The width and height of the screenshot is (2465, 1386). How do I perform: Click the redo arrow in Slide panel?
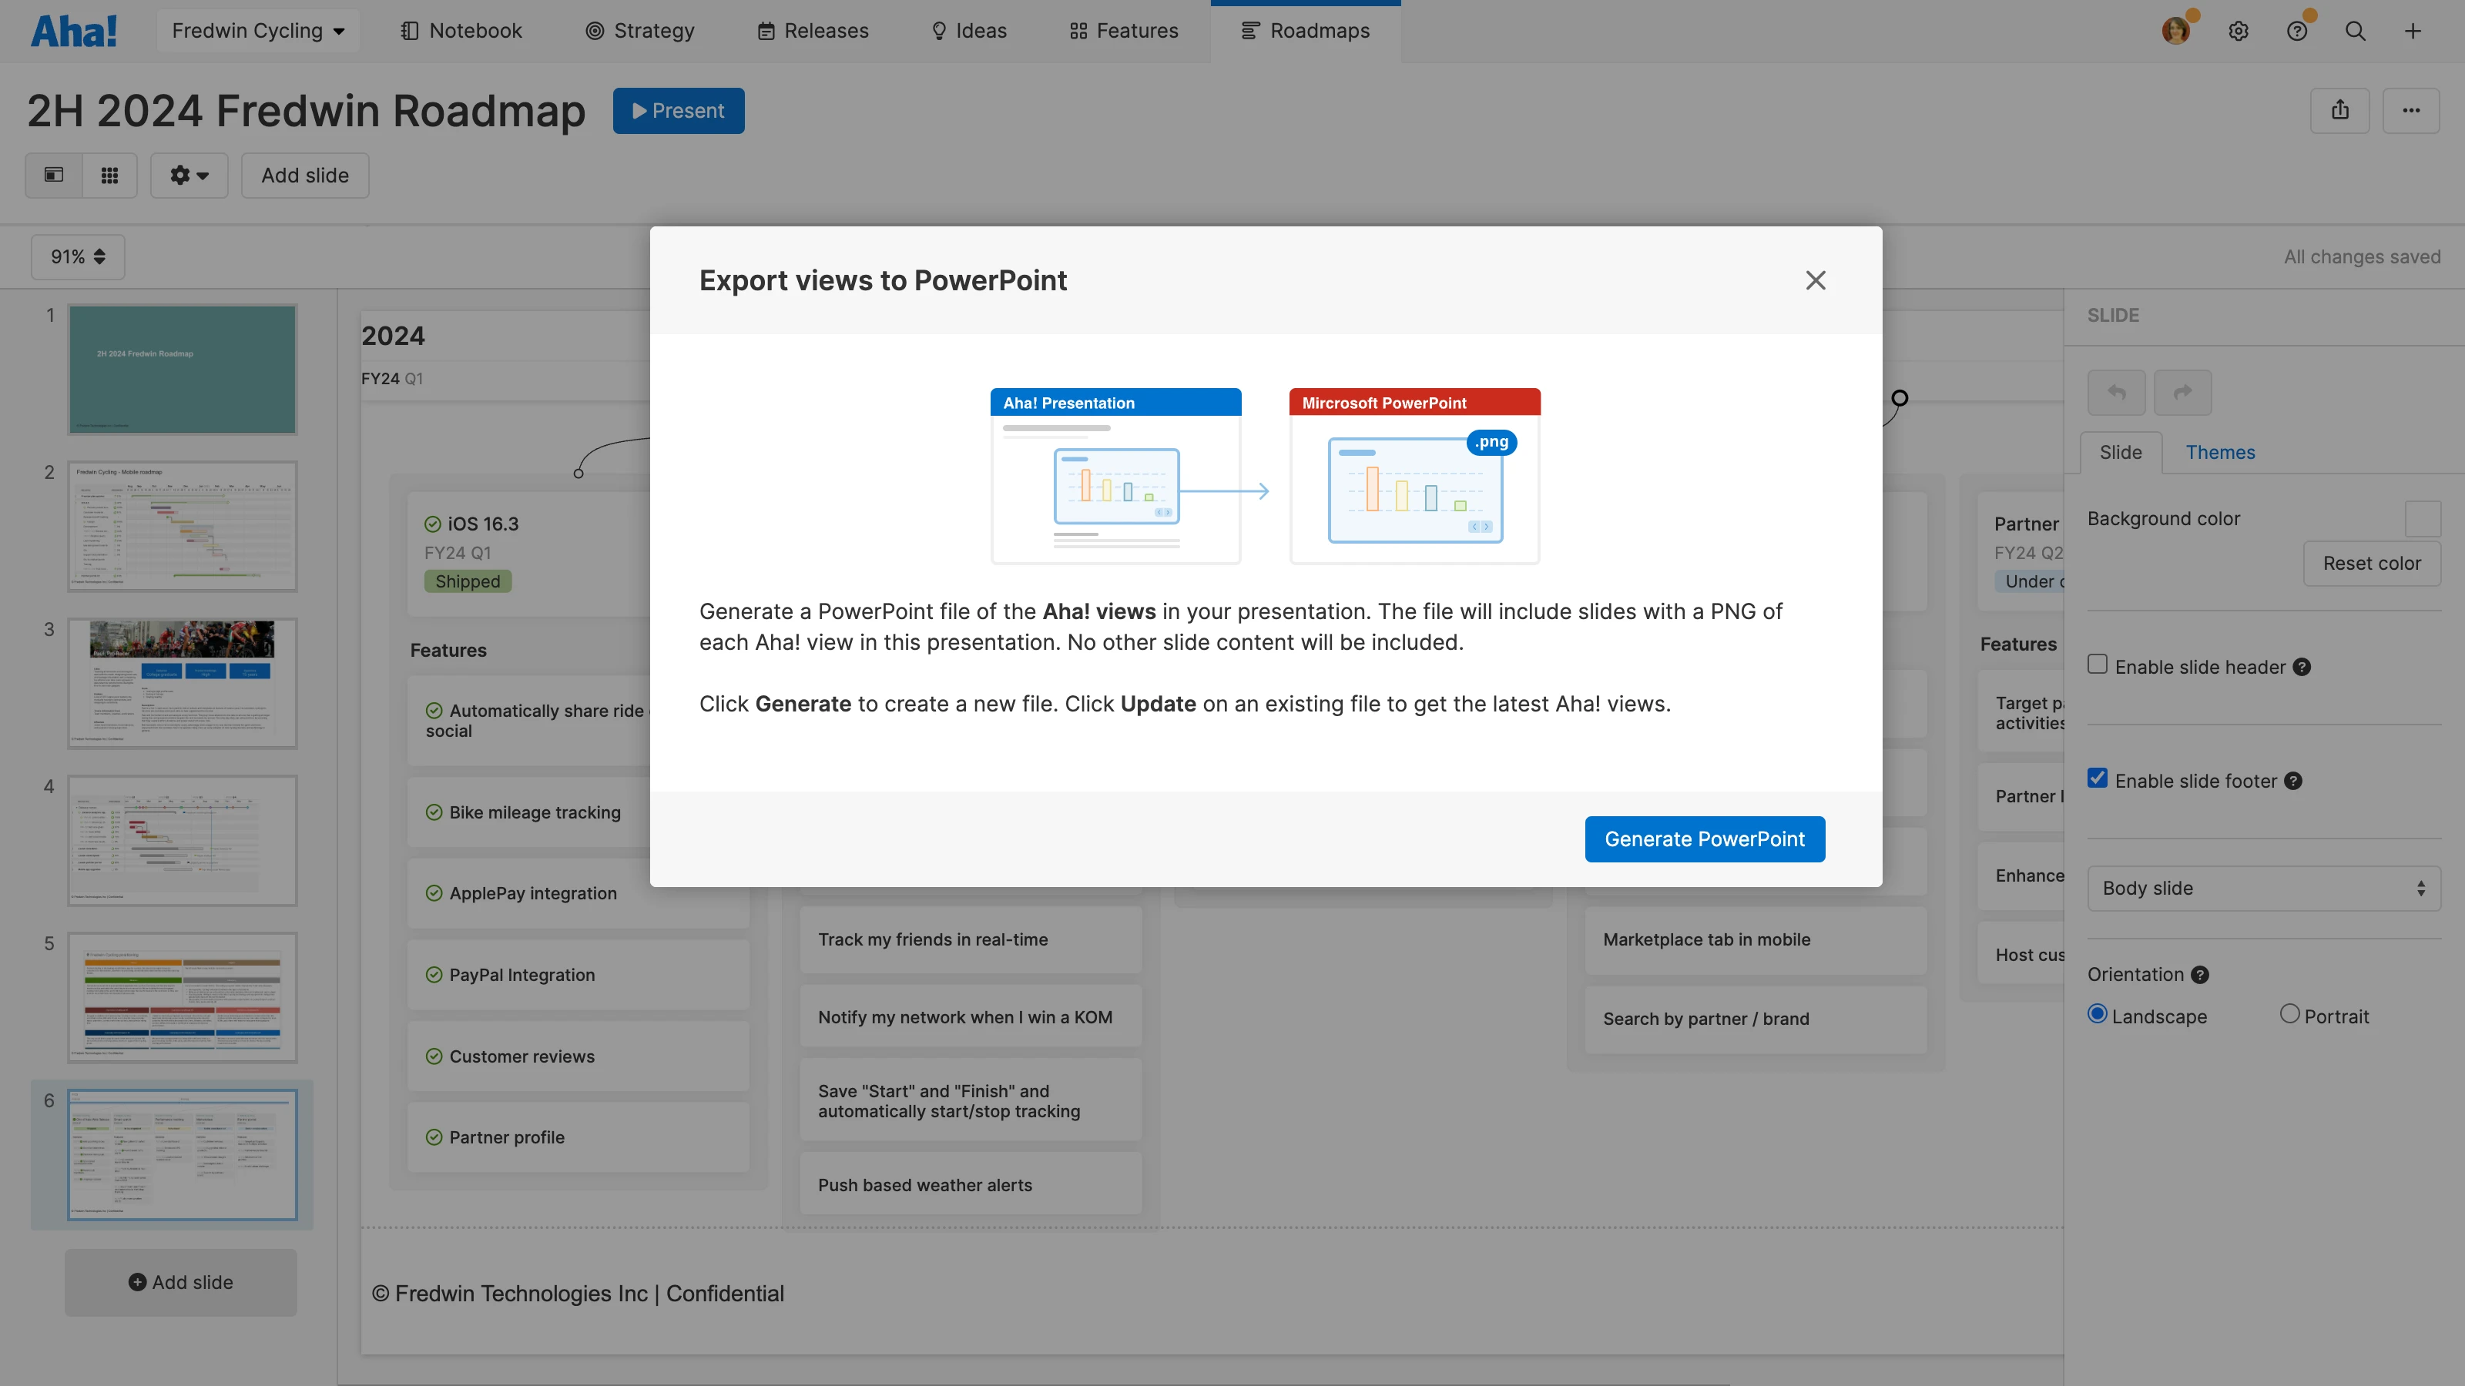coord(2182,392)
